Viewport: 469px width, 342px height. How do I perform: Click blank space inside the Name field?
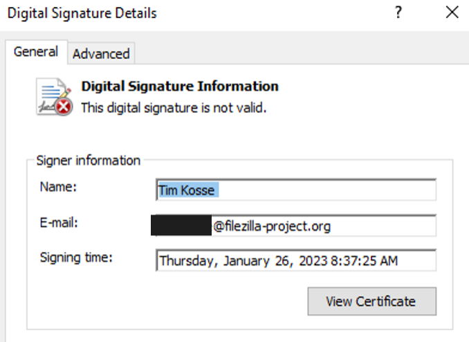click(332, 189)
